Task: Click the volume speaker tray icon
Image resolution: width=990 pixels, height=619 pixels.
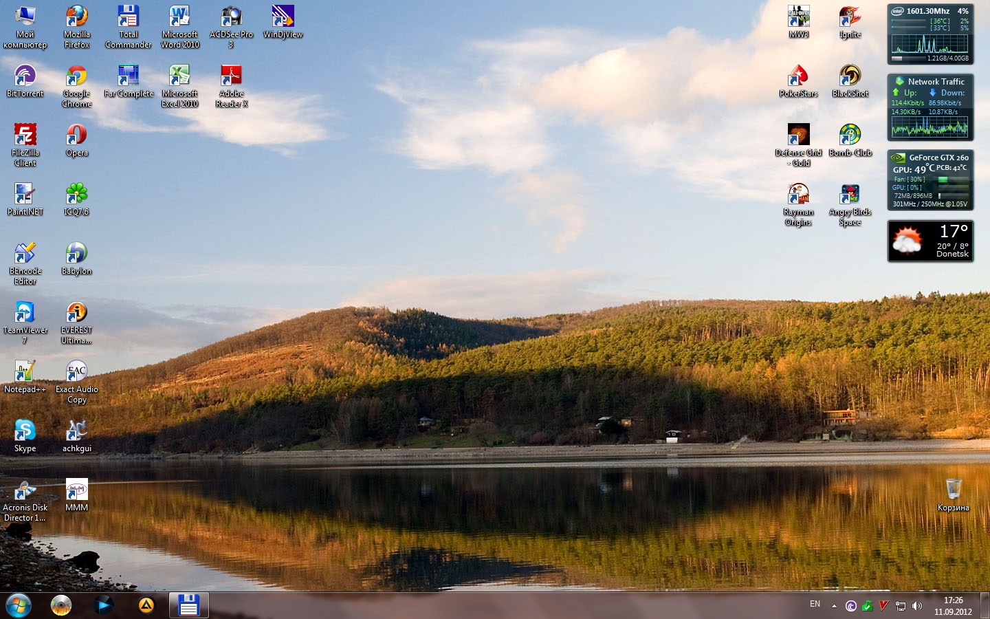Action: (x=917, y=606)
